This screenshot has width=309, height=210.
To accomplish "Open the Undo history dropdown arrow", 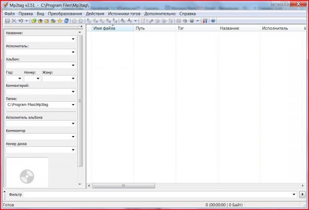I will click(26, 21).
